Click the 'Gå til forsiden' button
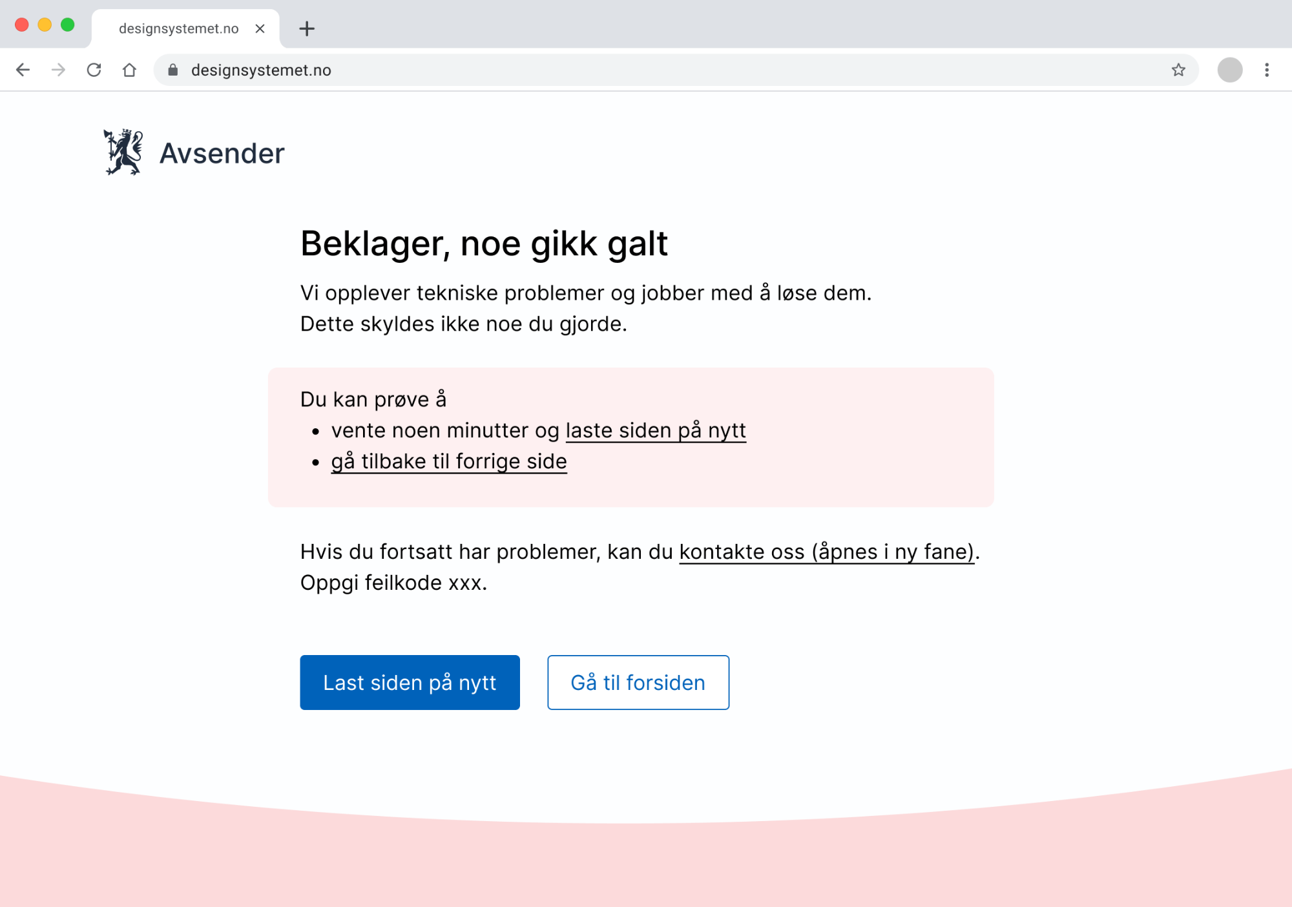Screen dimensions: 1292x907 coord(638,682)
